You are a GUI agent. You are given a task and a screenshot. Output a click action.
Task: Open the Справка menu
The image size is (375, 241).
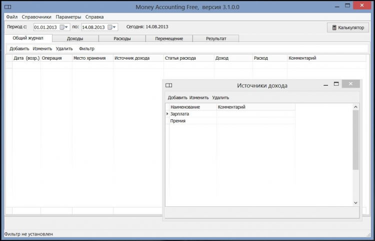click(x=94, y=17)
